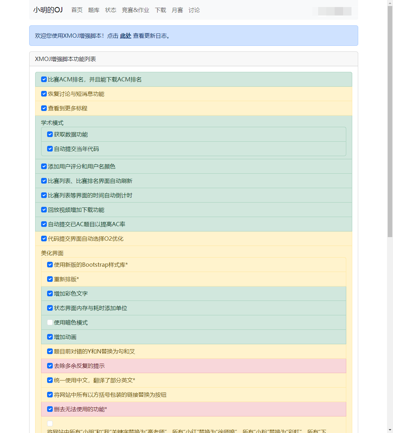Toggle 增加动画 checkbox
The image size is (393, 433).
click(x=50, y=337)
